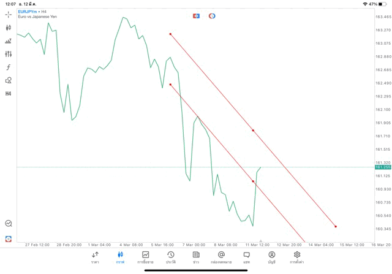
Task: Open the Account tab
Action: click(x=271, y=257)
